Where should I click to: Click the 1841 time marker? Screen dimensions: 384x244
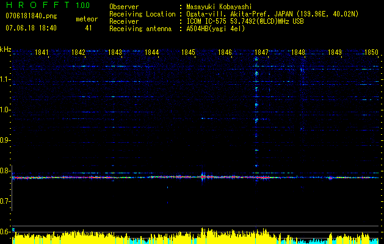click(42, 52)
